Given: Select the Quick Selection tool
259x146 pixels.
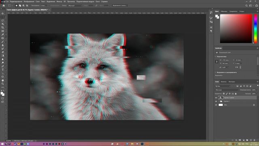Looking at the screenshot, I should pos(3,24).
